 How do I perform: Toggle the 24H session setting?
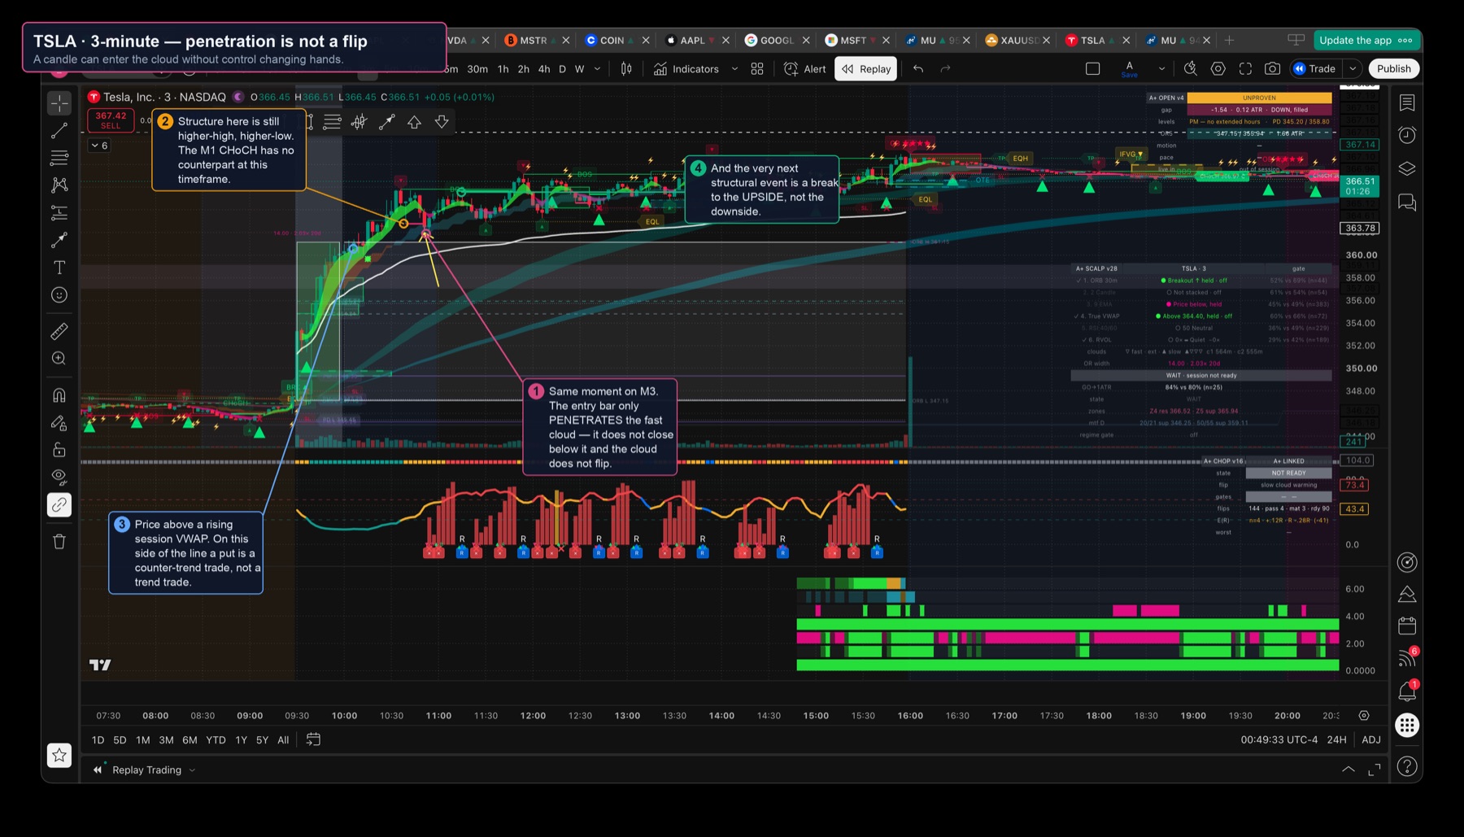coord(1336,740)
